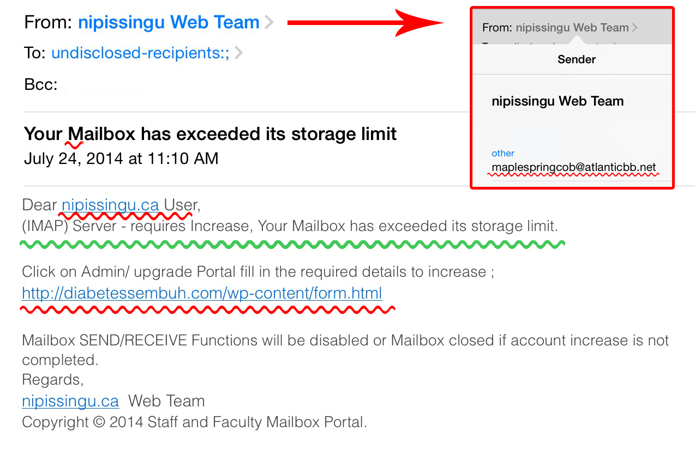Click the '(IMAP) Server - requires Increase' sentence
Image resolution: width=695 pixels, height=450 pixels.
[x=289, y=226]
